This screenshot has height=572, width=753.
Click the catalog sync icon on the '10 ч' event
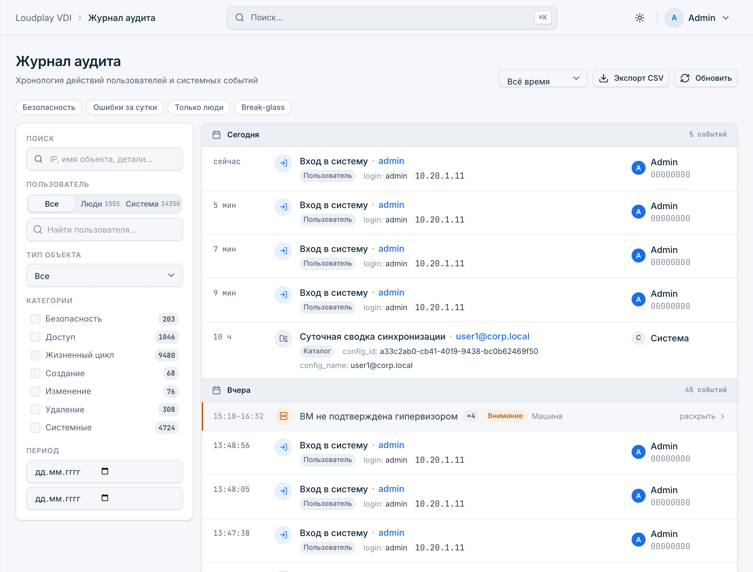[x=283, y=339]
